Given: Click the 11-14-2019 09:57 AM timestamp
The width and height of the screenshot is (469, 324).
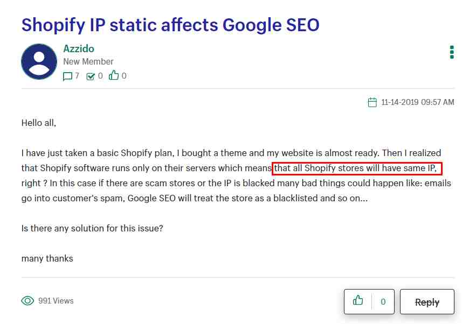Looking at the screenshot, I should (418, 102).
